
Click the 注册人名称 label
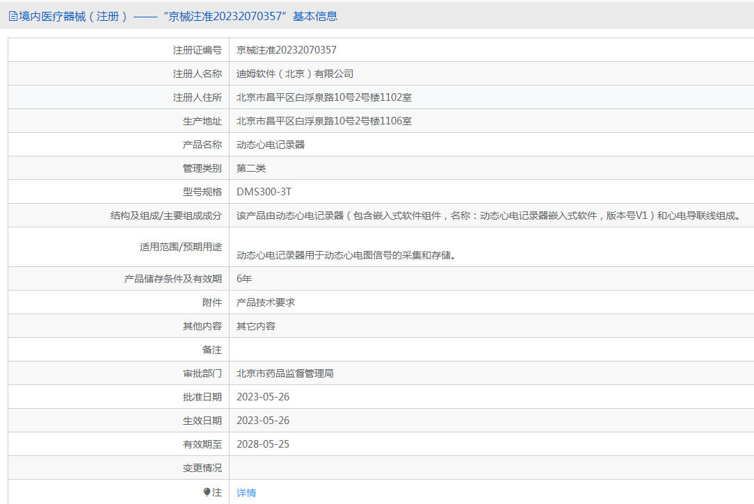[197, 74]
